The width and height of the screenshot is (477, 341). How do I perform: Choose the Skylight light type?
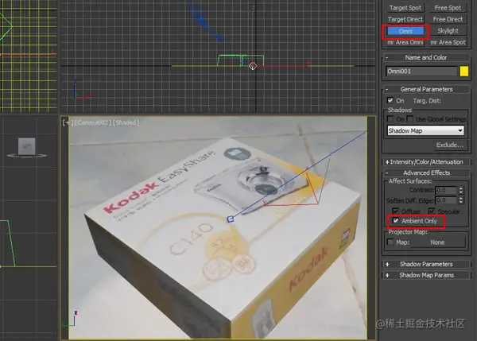[448, 31]
